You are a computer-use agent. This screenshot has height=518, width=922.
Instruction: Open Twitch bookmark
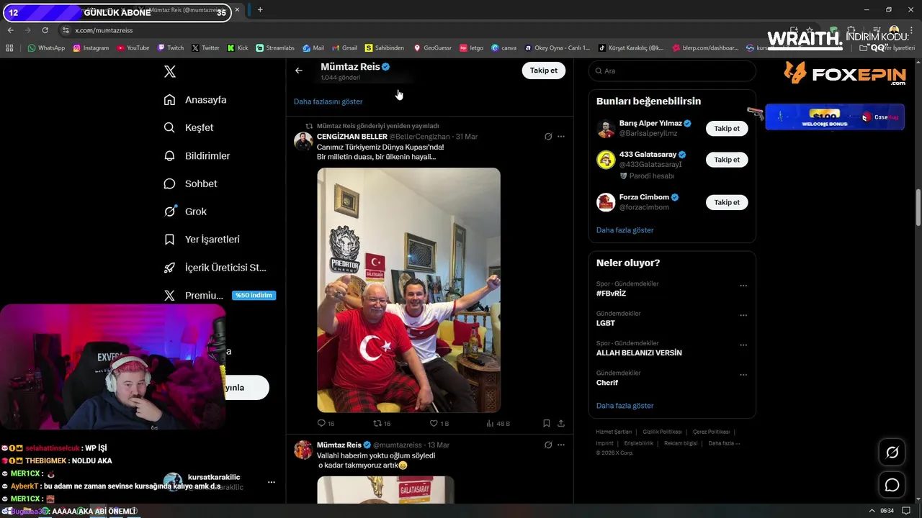click(x=171, y=48)
